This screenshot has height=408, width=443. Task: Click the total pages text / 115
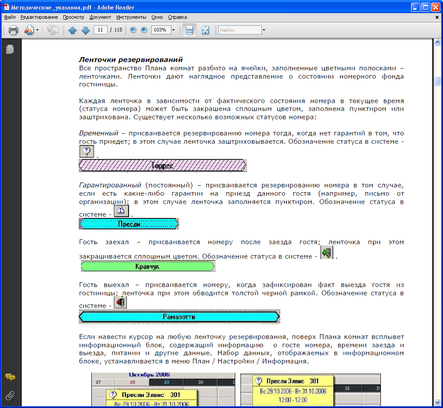pyautogui.click(x=116, y=30)
